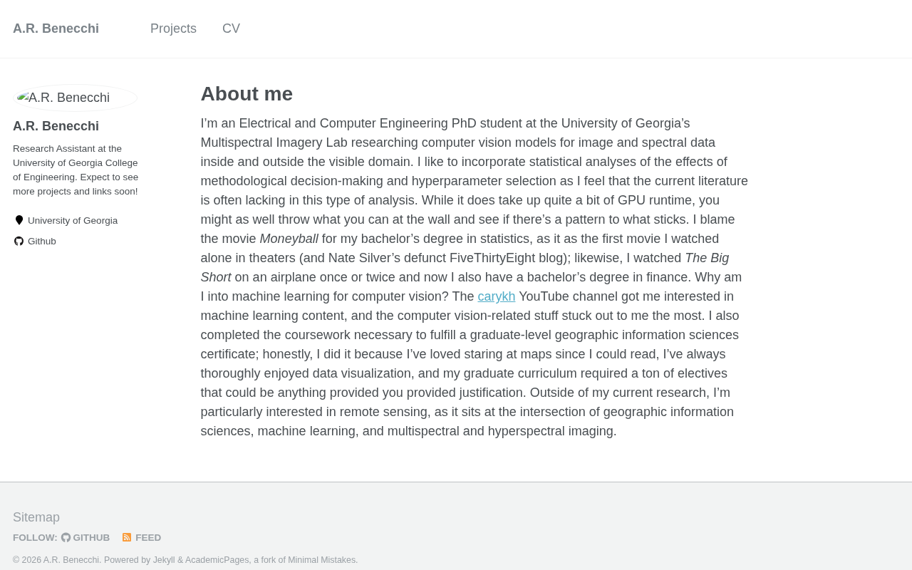
Task: Go to A.R. Benecchi site title
Action: point(56,28)
